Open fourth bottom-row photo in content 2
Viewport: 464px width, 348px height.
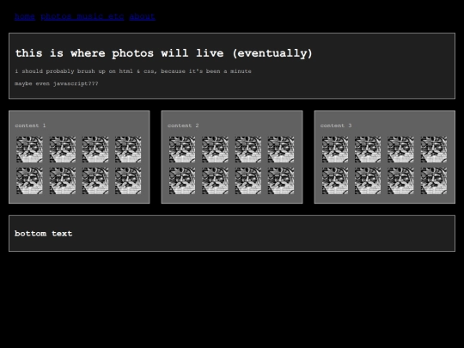click(x=281, y=180)
